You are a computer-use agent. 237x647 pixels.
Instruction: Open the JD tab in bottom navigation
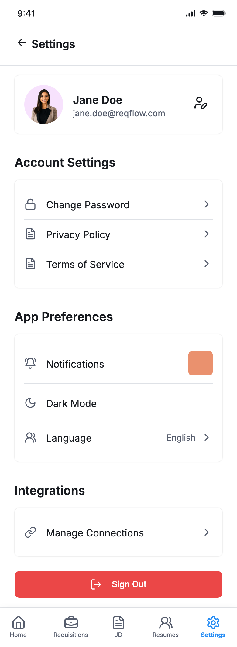118,627
